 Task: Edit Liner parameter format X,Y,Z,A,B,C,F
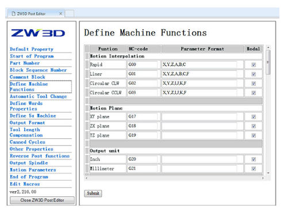[199, 74]
